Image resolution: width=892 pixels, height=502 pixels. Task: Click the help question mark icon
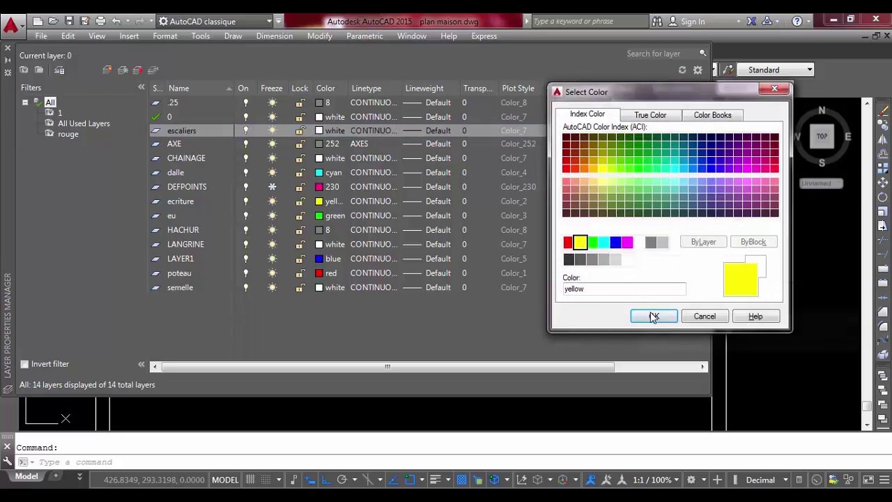[797, 21]
